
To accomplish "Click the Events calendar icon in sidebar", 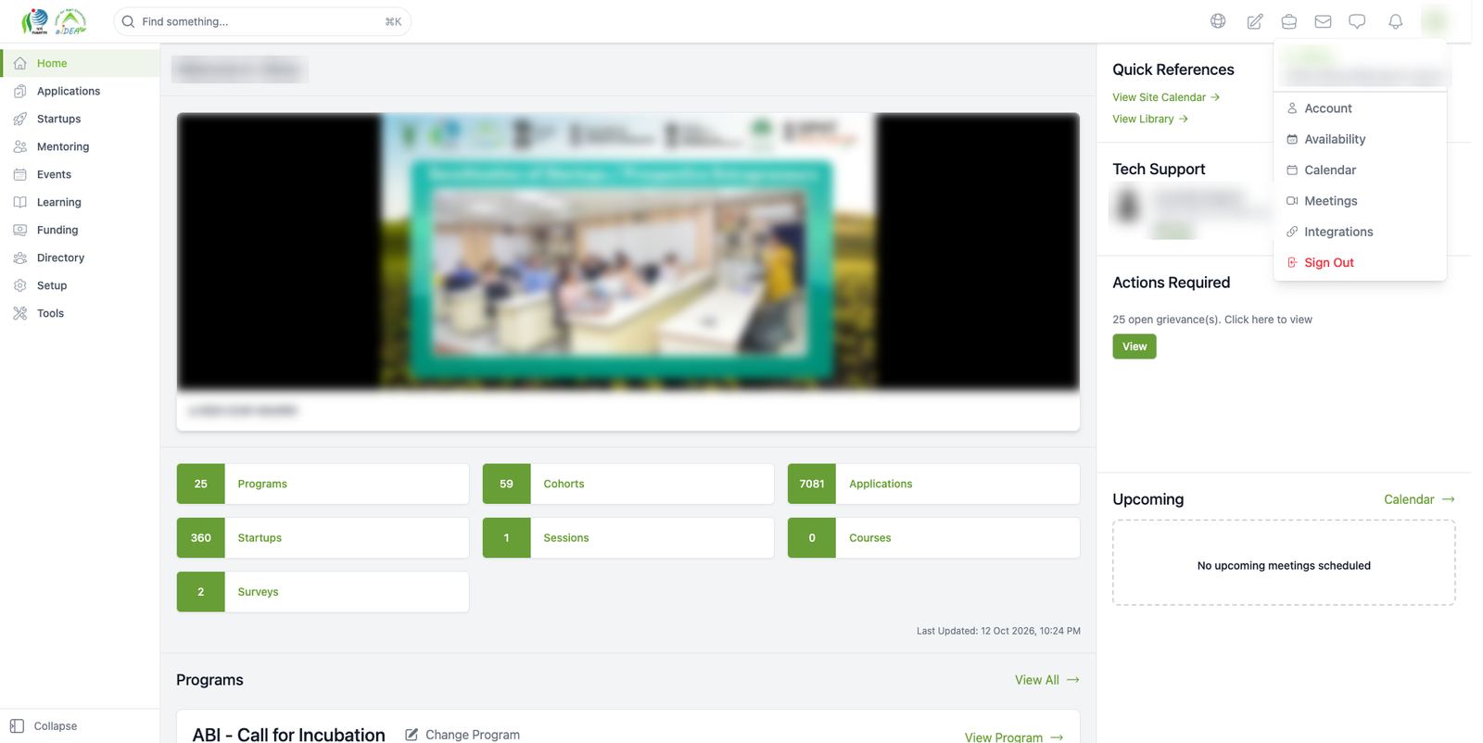I will 19,174.
